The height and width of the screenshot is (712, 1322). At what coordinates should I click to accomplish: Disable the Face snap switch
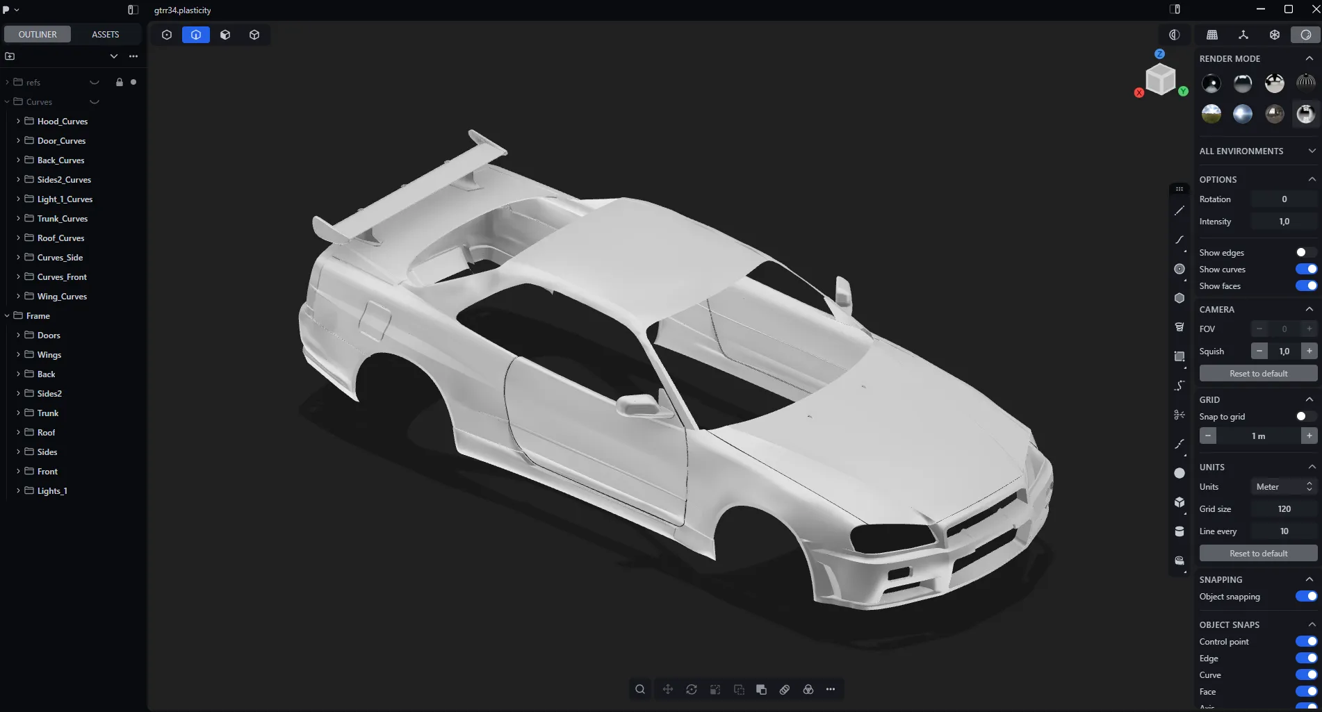pyautogui.click(x=1306, y=691)
